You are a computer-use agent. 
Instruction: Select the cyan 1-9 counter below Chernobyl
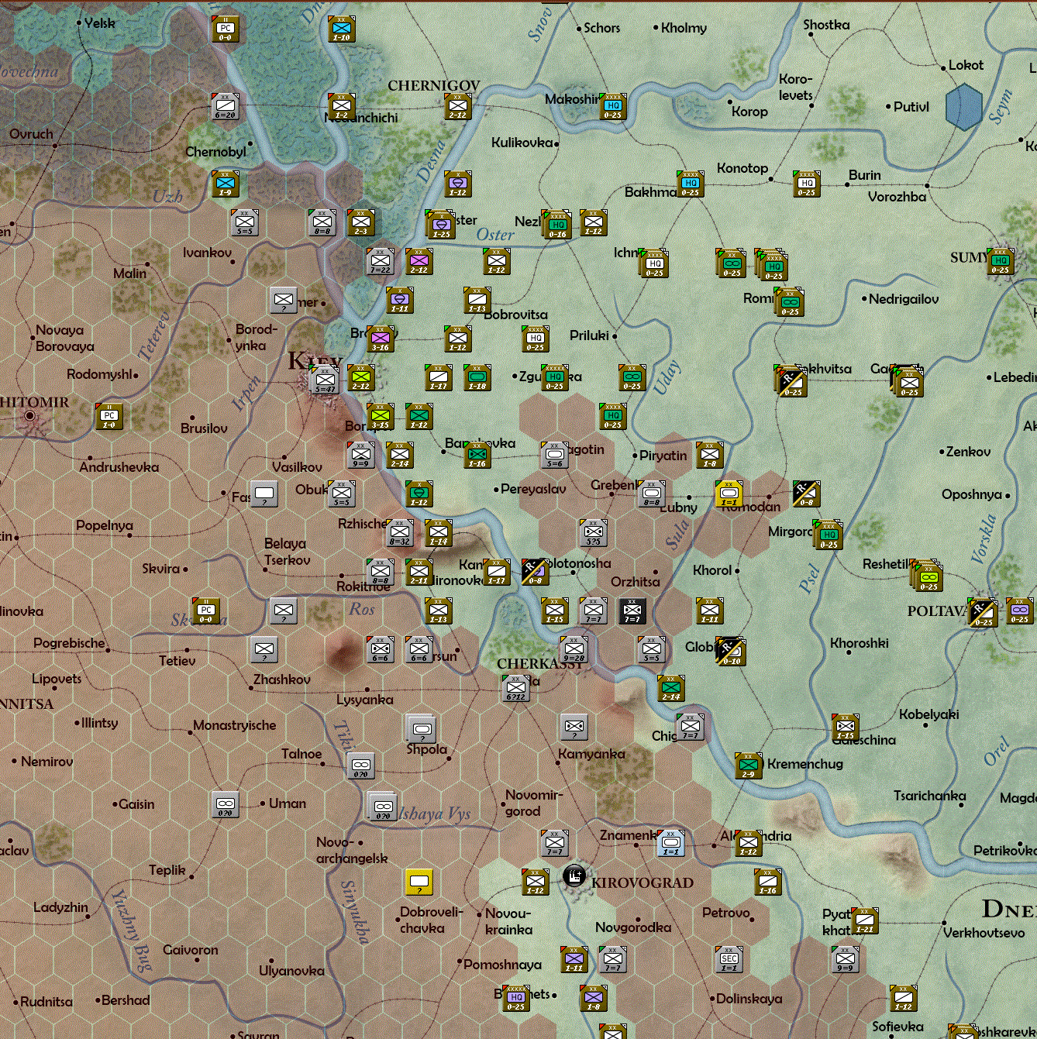click(226, 184)
